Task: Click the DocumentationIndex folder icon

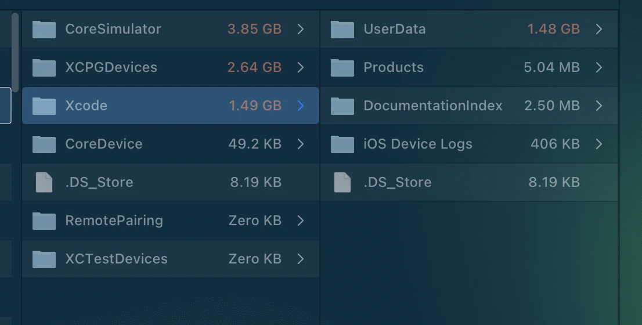Action: [x=342, y=106]
